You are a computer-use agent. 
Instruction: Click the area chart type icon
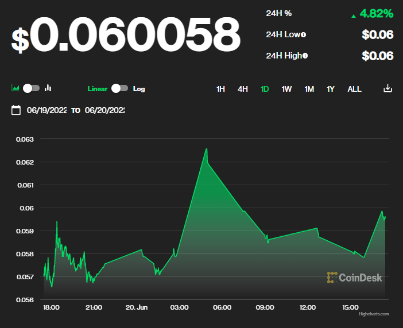tap(15, 88)
